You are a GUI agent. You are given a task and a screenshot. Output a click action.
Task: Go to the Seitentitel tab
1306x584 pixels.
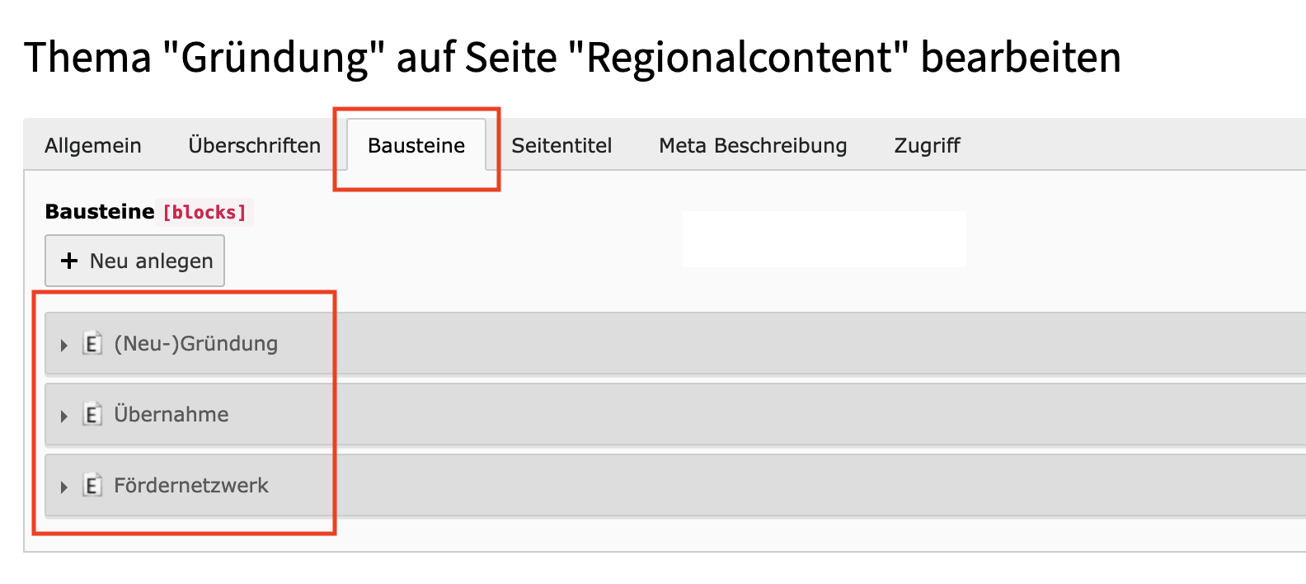coord(561,146)
